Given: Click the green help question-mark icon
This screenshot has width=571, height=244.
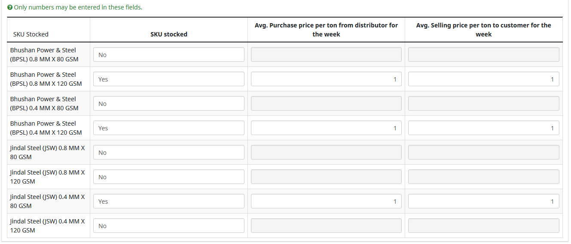Looking at the screenshot, I should click(x=10, y=8).
